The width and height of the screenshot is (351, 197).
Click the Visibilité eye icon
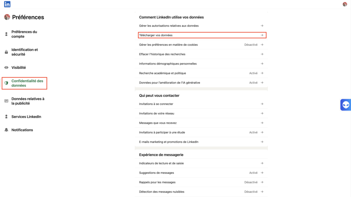coord(6,67)
